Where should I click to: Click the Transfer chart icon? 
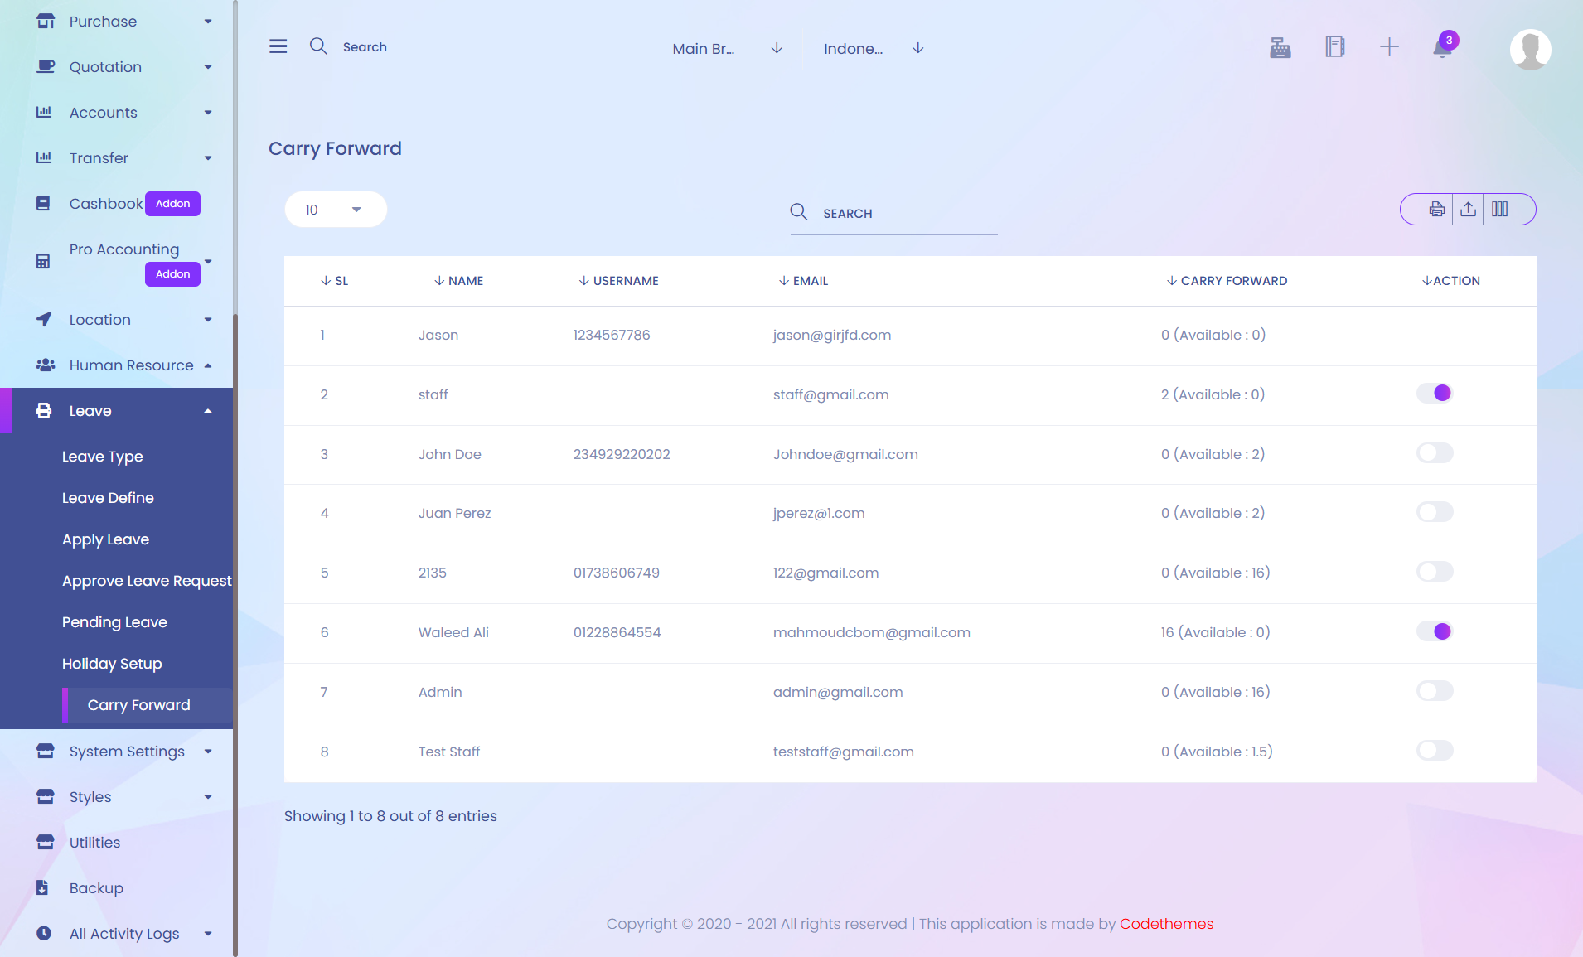(44, 157)
